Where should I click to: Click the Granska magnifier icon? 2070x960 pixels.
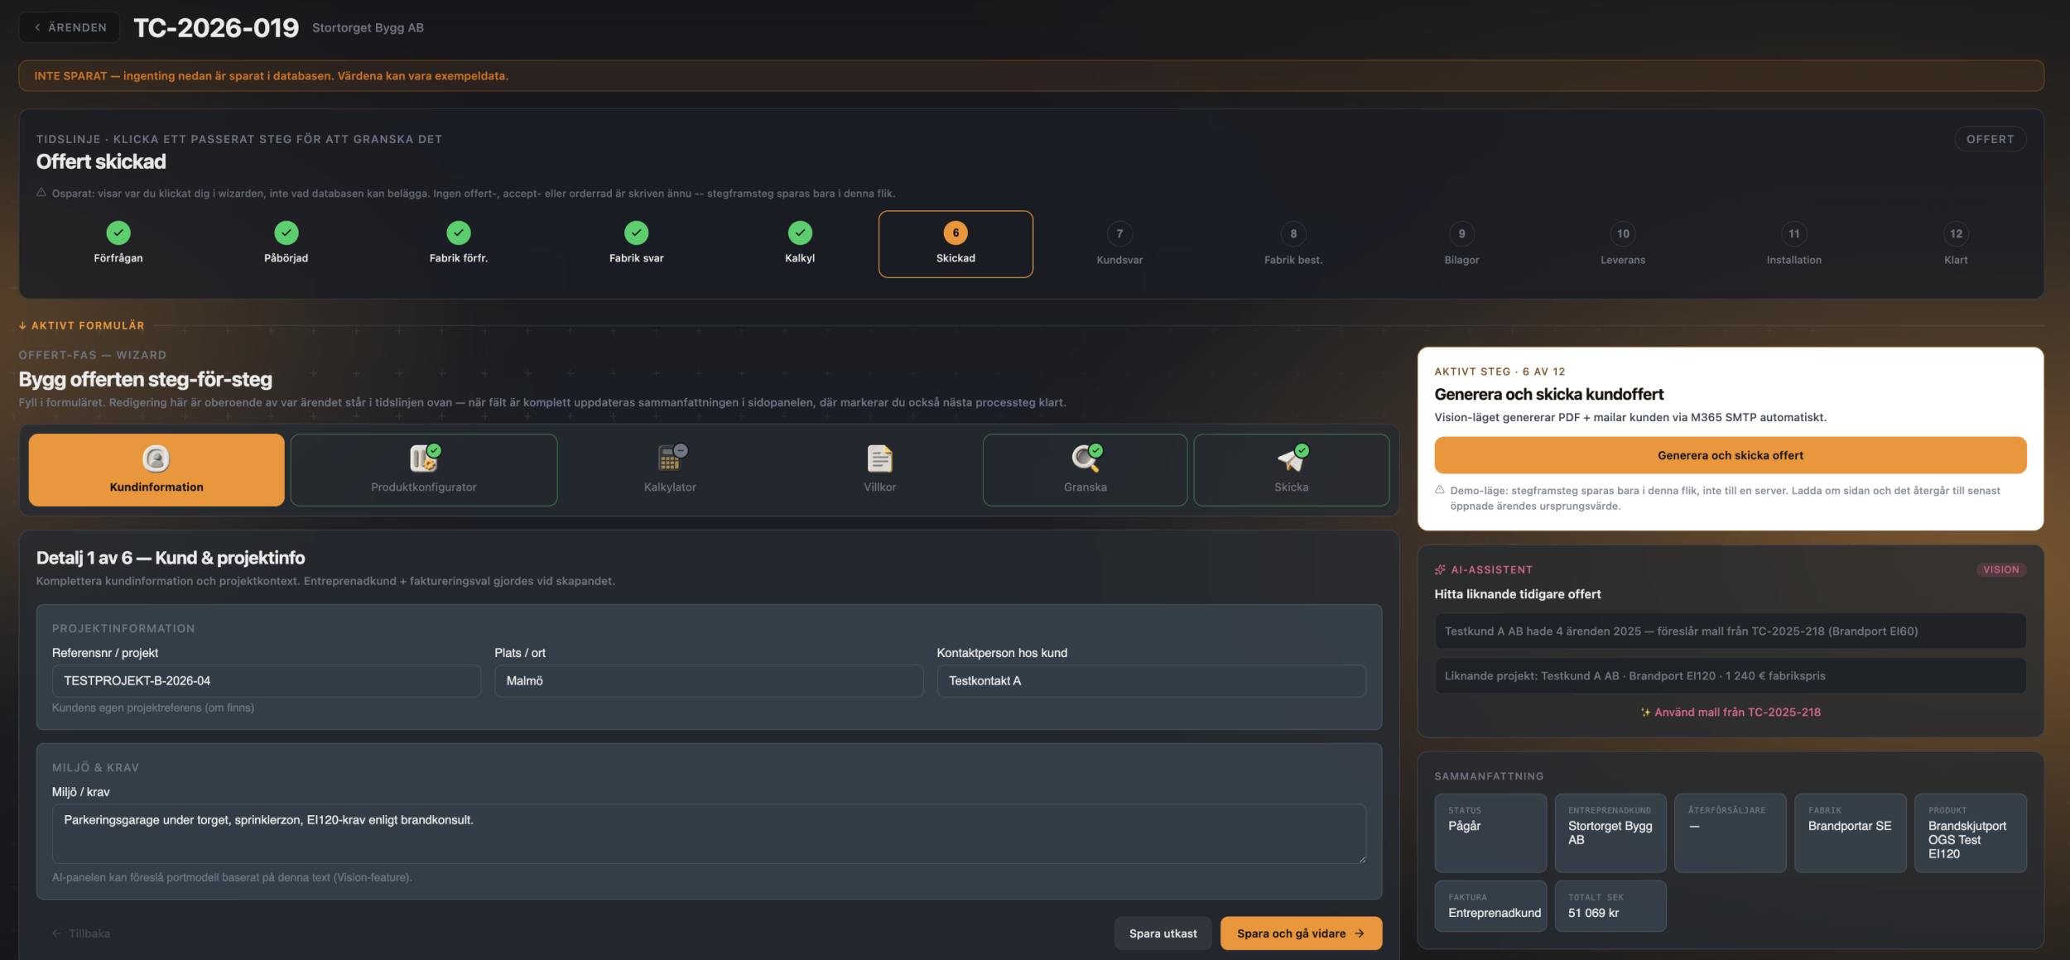[1086, 457]
